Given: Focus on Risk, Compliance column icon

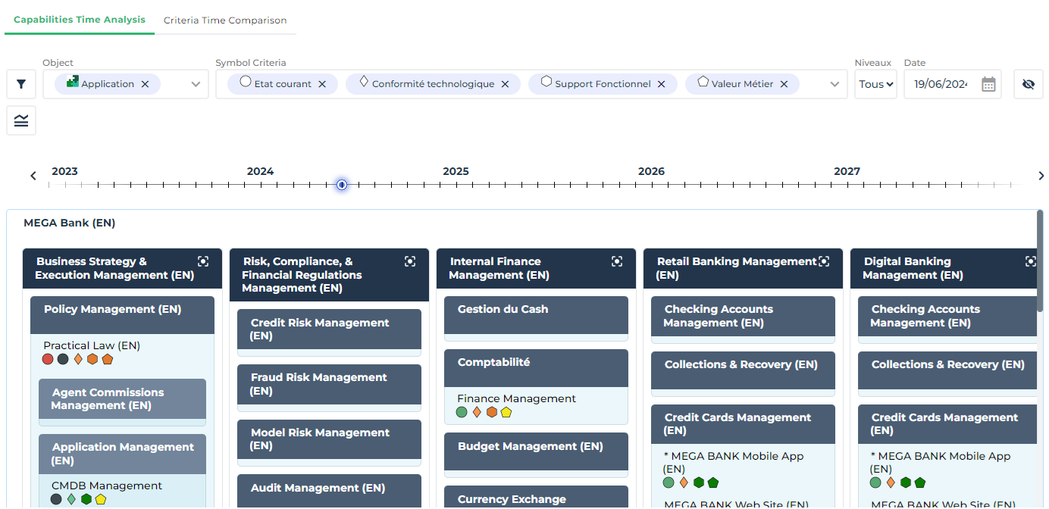Looking at the screenshot, I should tap(410, 261).
